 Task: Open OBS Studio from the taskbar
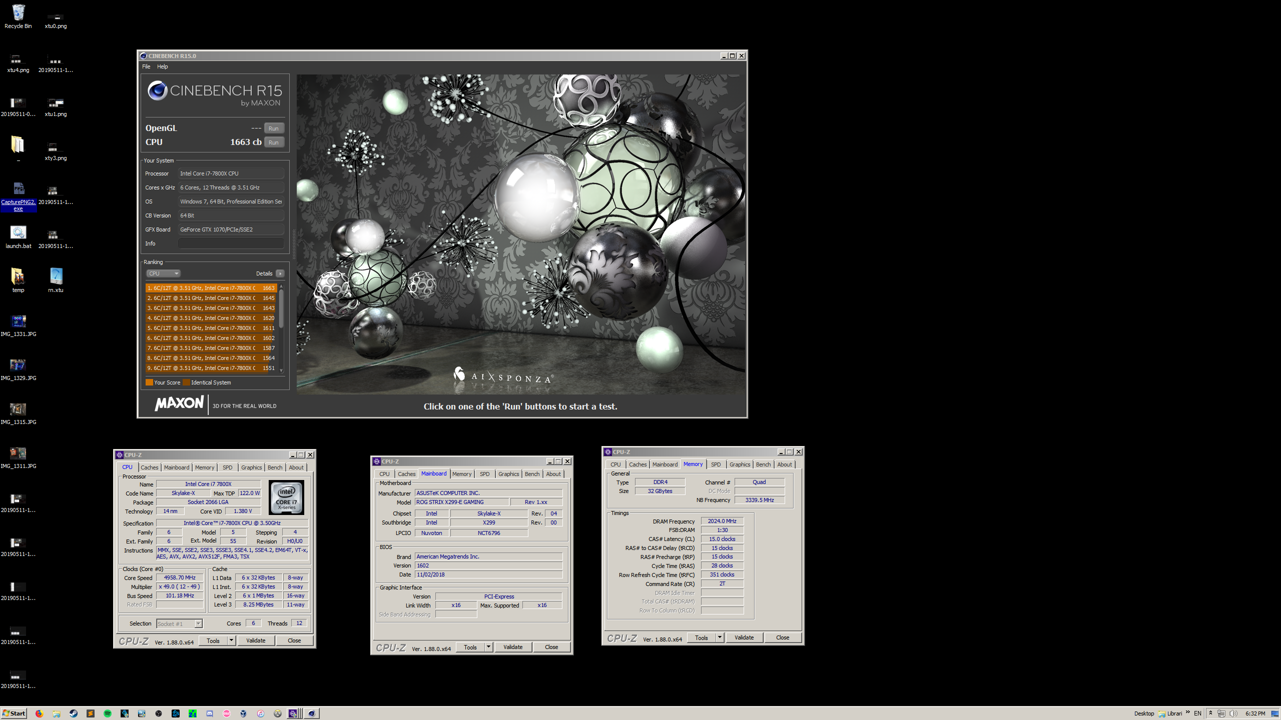pyautogui.click(x=159, y=713)
